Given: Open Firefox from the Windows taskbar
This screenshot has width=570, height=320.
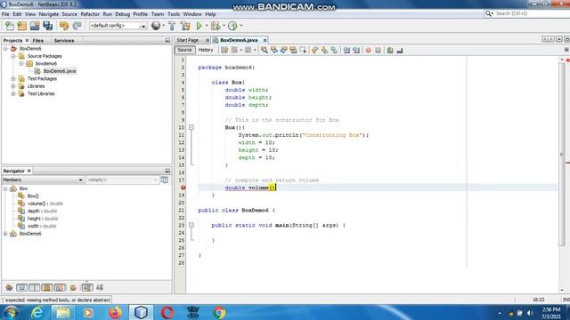Looking at the screenshot, I should [x=115, y=312].
